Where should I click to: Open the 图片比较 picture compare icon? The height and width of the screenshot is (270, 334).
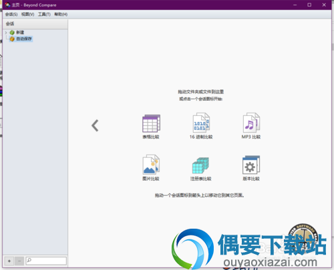pyautogui.click(x=151, y=165)
